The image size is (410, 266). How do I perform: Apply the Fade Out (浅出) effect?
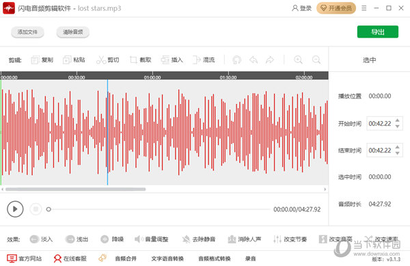pyautogui.click(x=77, y=239)
